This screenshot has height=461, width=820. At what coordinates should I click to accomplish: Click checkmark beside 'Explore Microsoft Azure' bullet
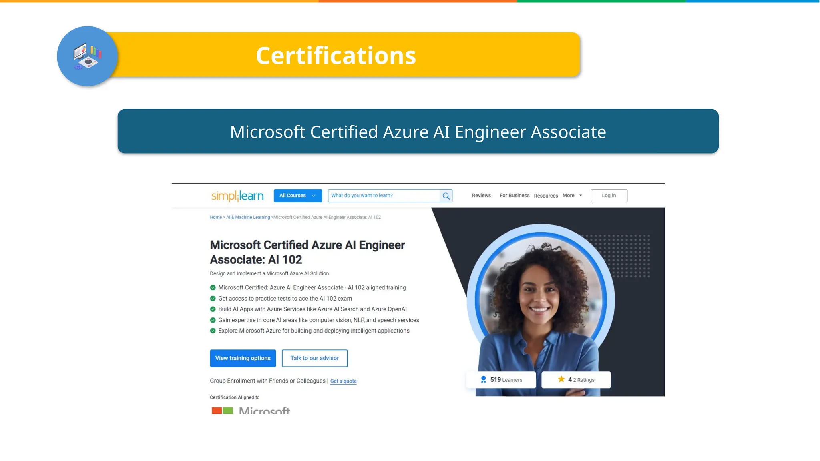[213, 331]
